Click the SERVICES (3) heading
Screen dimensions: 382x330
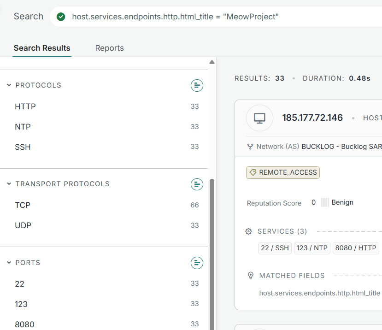[282, 231]
